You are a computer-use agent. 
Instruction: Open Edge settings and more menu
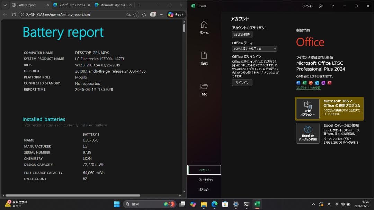(161, 15)
